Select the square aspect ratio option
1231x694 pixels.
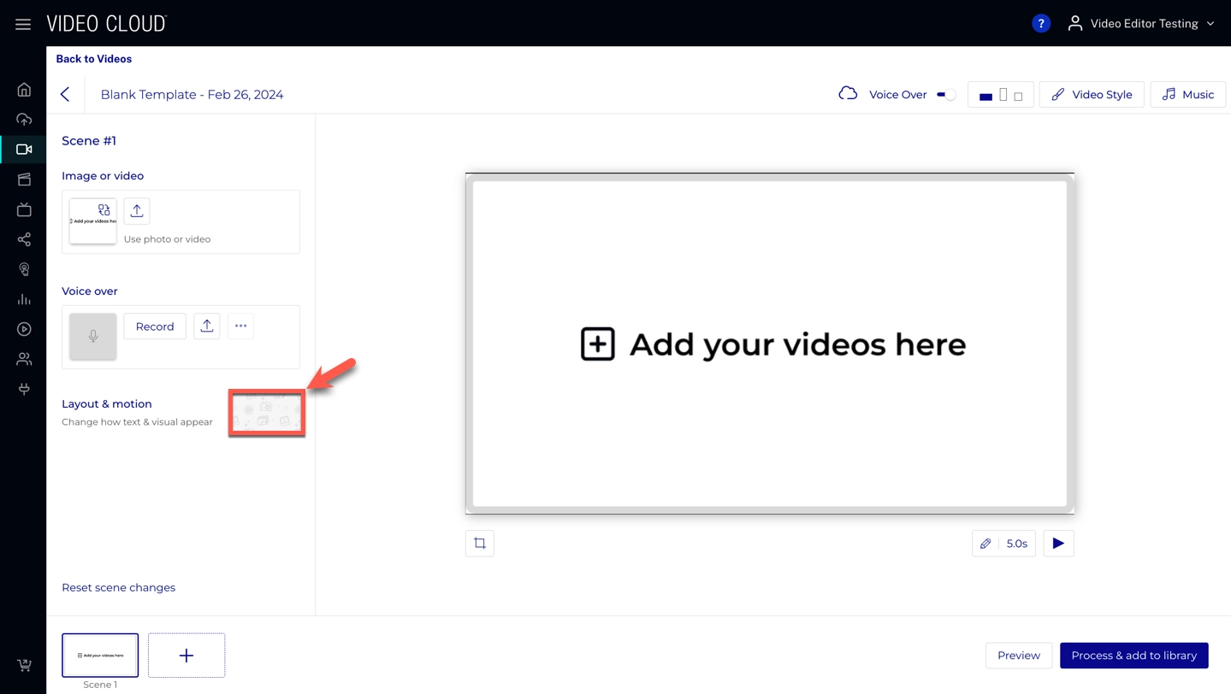coord(1018,96)
